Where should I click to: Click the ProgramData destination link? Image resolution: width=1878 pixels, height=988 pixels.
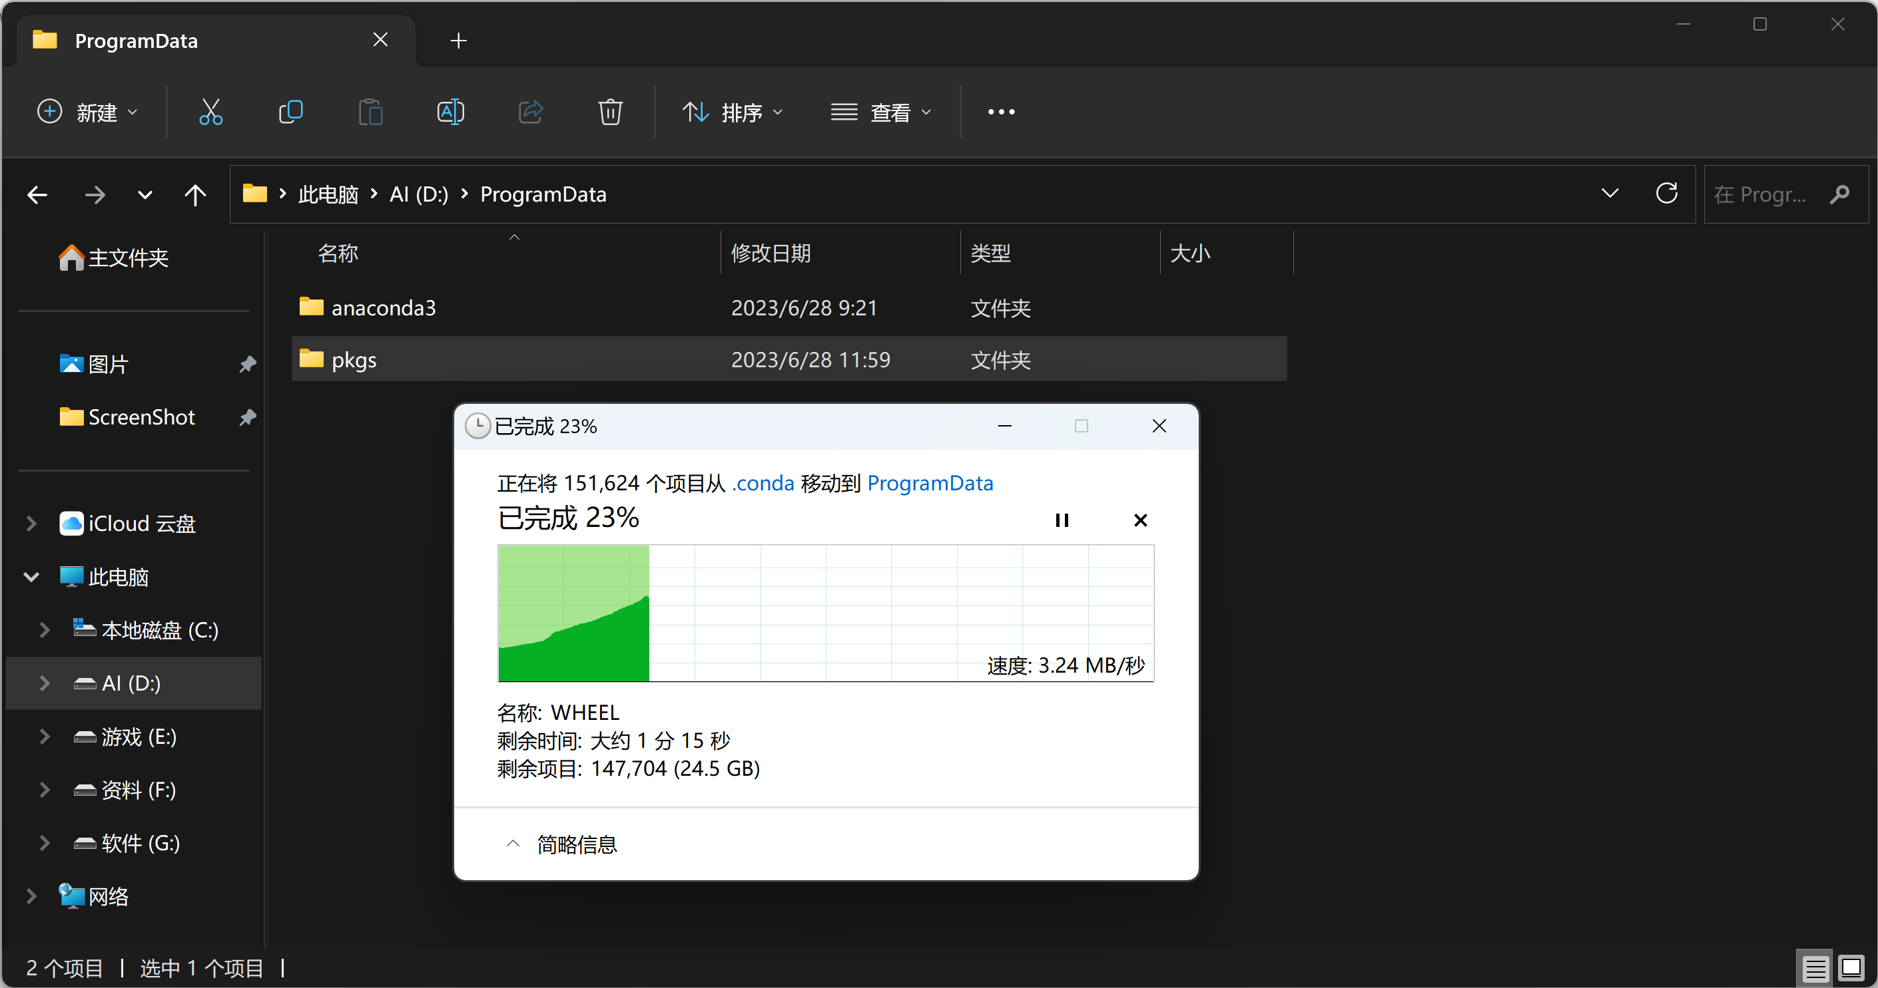pyautogui.click(x=930, y=484)
